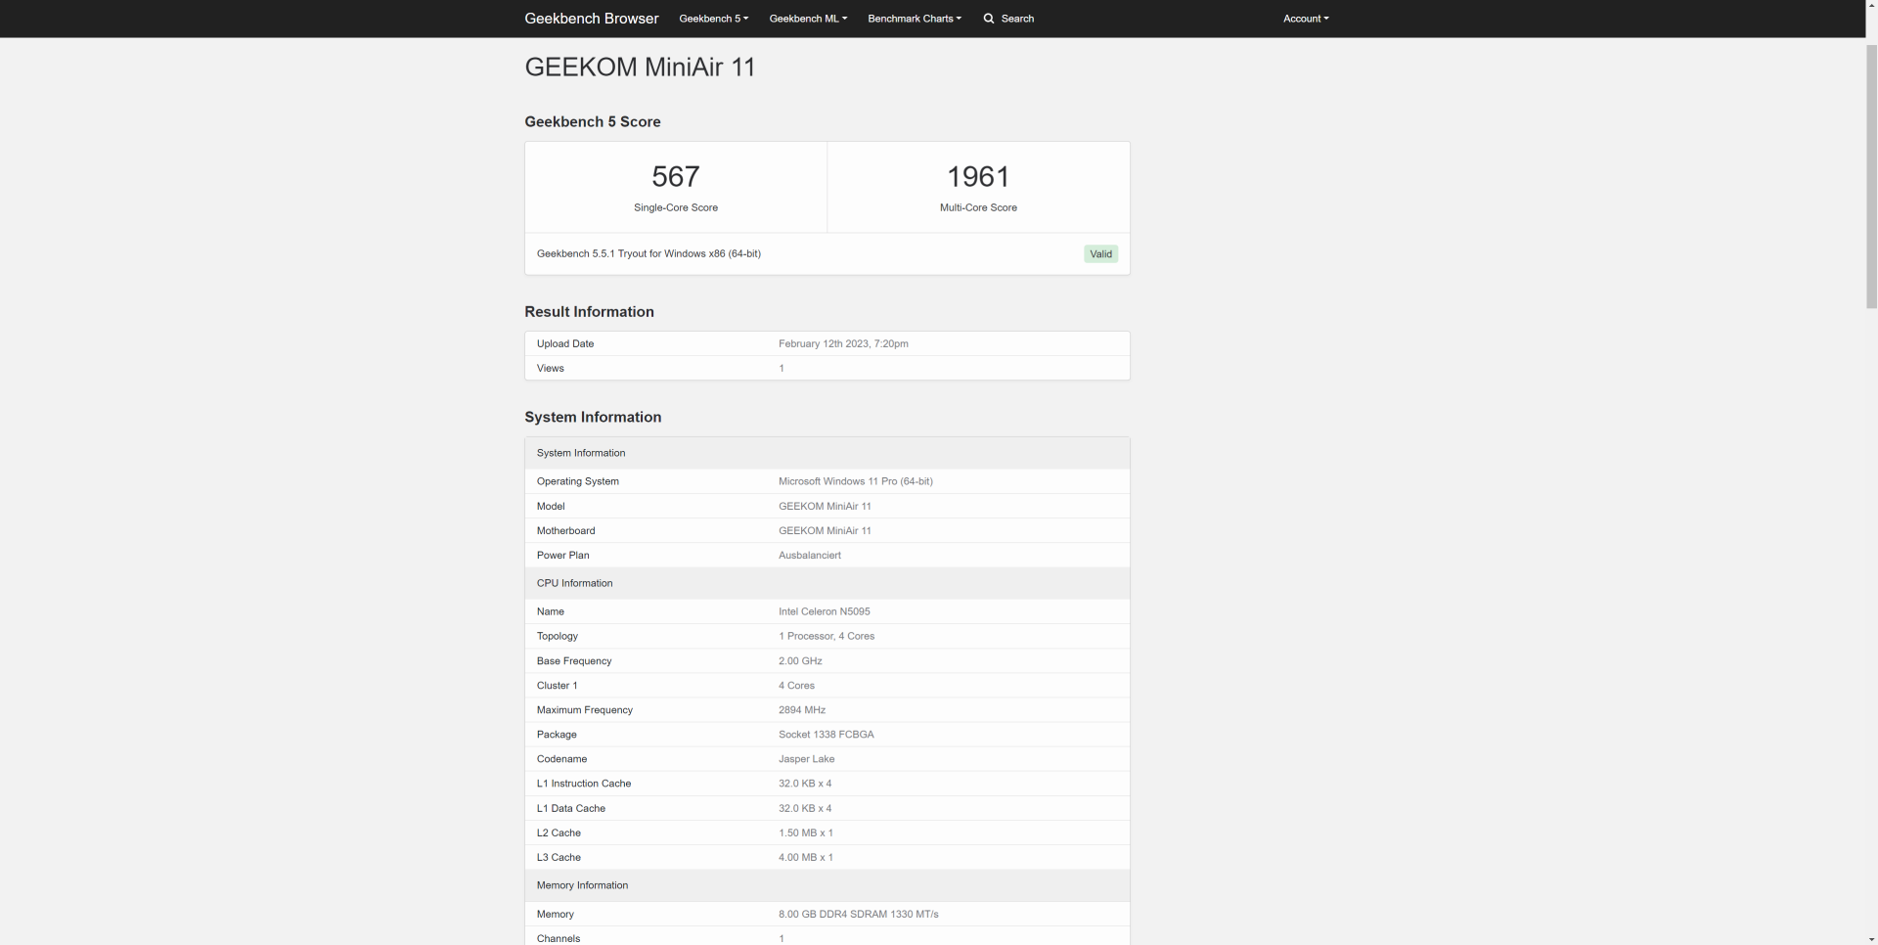
Task: Open the Account dropdown menu
Action: point(1306,19)
